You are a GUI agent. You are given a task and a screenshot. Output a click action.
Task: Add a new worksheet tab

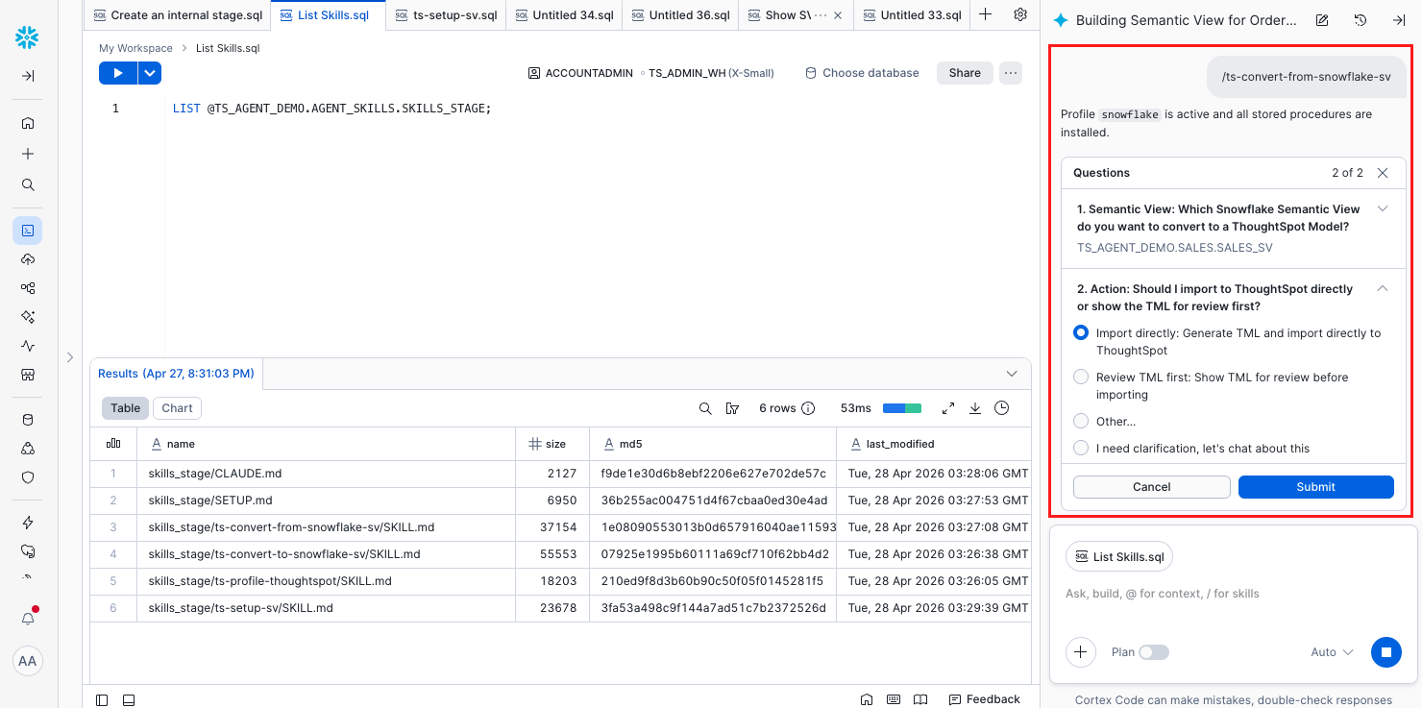(x=985, y=14)
